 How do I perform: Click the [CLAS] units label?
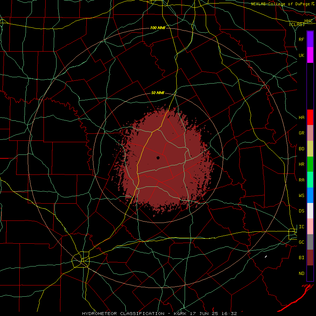tap(297, 24)
